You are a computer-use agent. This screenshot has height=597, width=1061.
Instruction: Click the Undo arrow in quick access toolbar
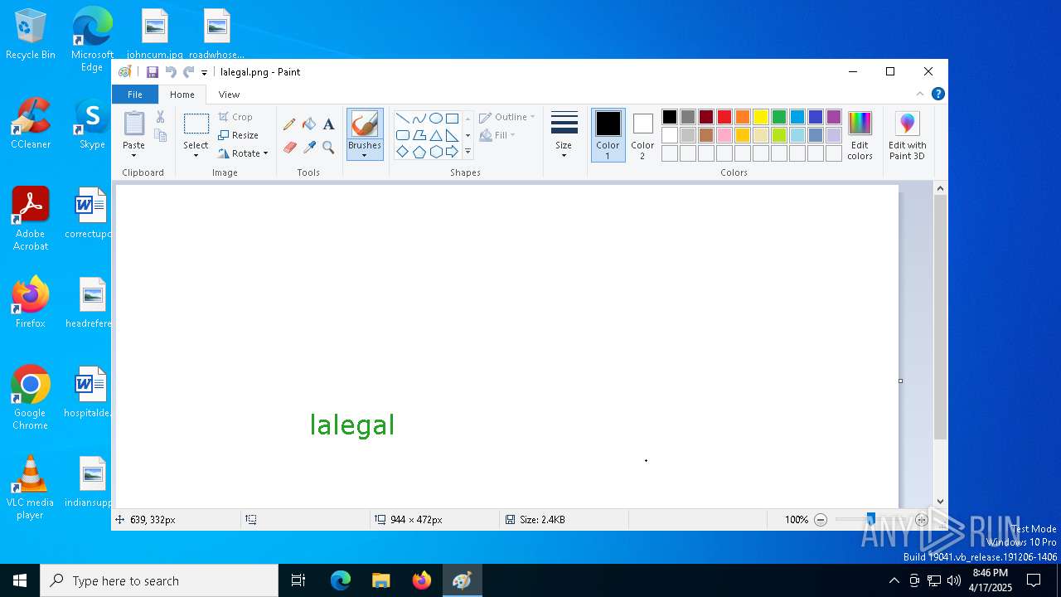point(171,72)
